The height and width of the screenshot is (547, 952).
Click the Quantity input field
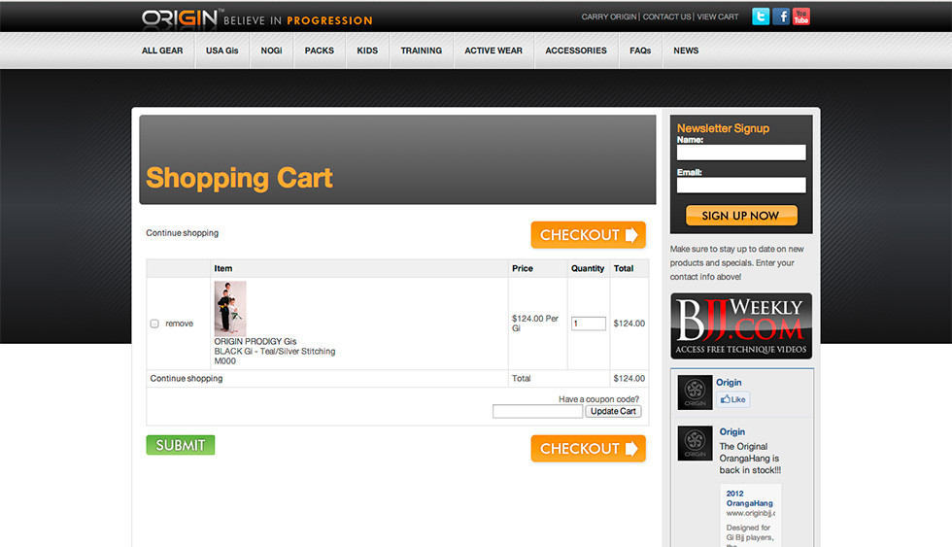[589, 324]
